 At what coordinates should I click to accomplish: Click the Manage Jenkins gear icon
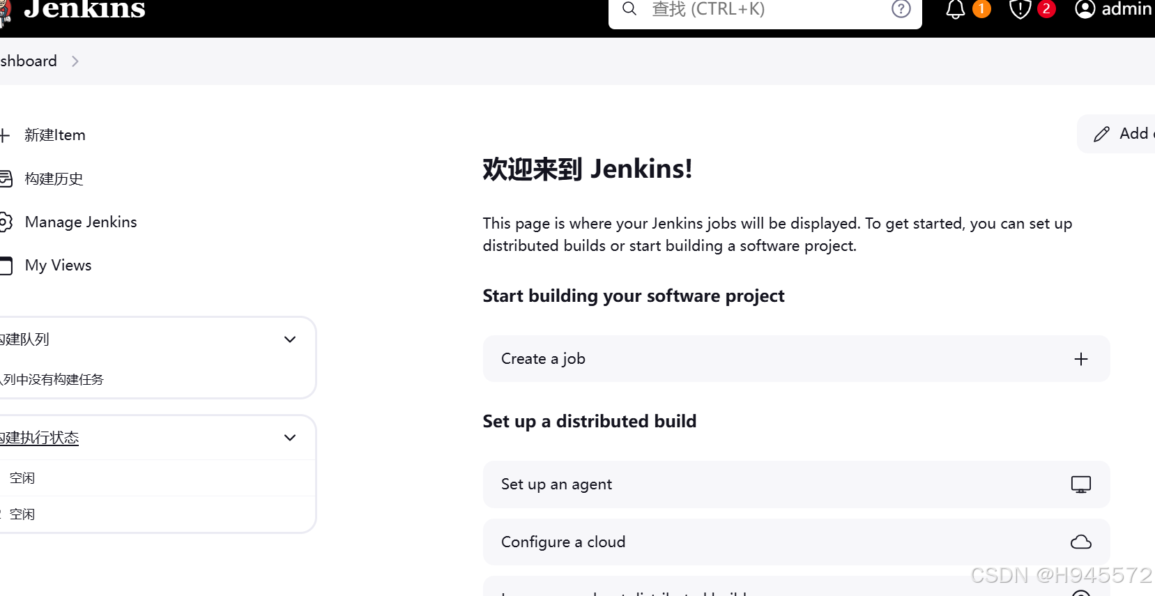[x=6, y=222]
